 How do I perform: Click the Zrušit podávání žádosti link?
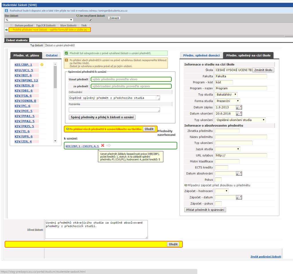tap(266, 257)
